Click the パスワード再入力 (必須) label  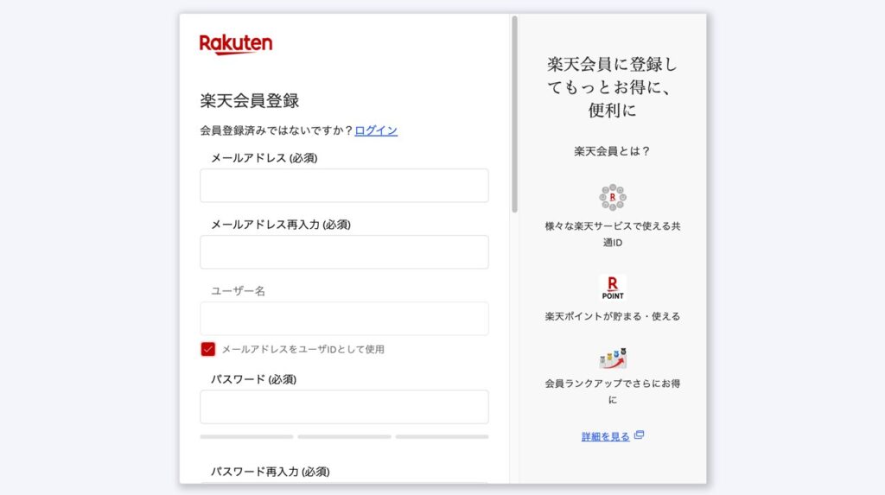[x=270, y=472]
